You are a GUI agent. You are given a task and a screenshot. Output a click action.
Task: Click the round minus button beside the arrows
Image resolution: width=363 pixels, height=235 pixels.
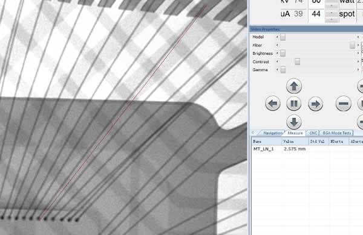[x=343, y=104]
